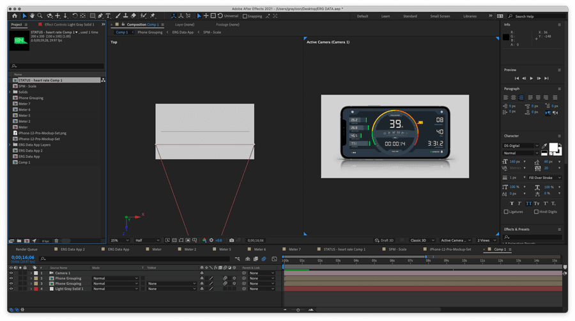Select the Home icon in toolbar
The height and width of the screenshot is (321, 575).
tap(14, 16)
